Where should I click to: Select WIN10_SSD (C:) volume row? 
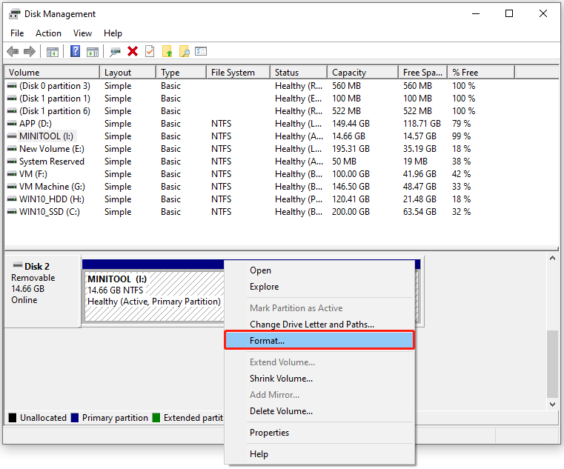[49, 212]
